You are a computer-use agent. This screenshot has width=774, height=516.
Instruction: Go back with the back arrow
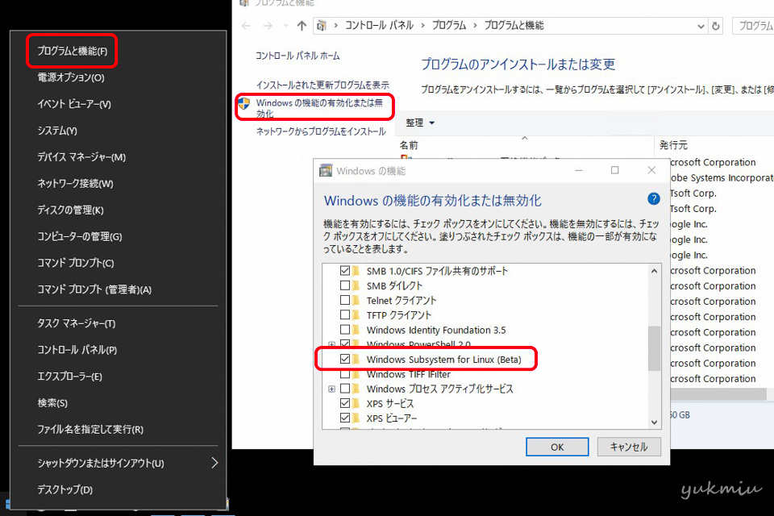[x=247, y=26]
